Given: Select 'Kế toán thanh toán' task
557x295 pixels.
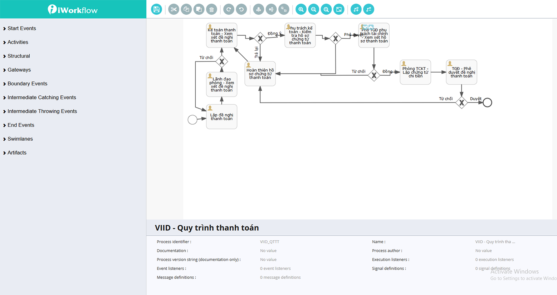Looking at the screenshot, I should (222, 35).
